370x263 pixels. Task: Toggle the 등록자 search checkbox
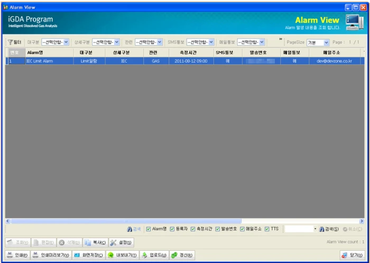[172, 229]
